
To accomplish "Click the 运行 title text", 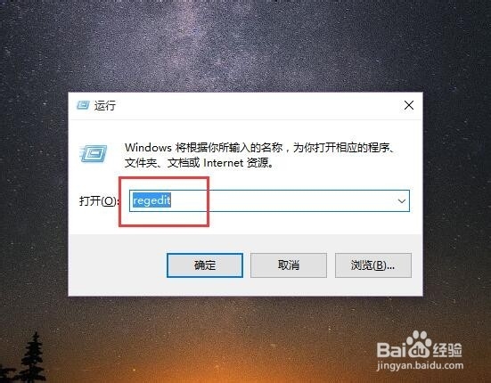I will 105,106.
